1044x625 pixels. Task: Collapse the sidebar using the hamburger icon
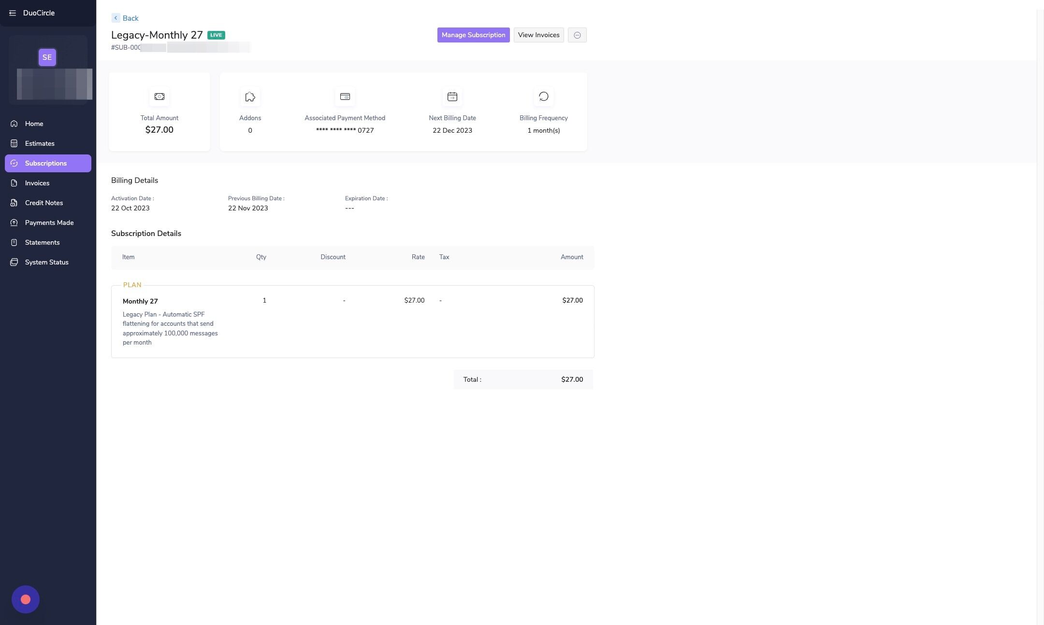click(13, 13)
